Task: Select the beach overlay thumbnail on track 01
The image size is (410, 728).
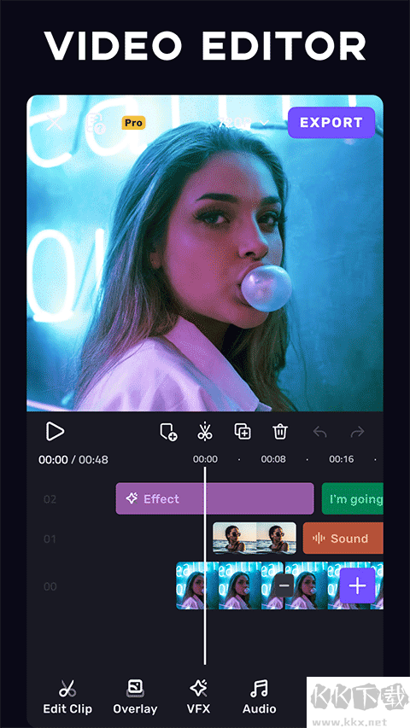Action: coord(255,539)
